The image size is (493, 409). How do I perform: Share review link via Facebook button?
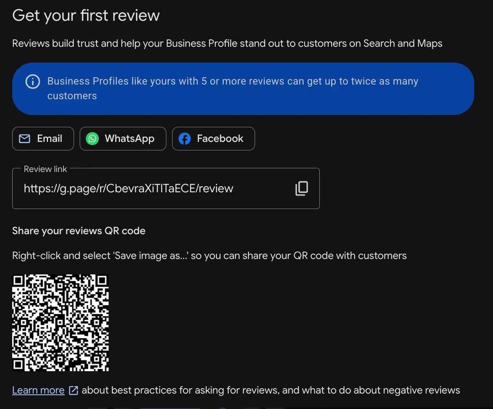click(214, 139)
